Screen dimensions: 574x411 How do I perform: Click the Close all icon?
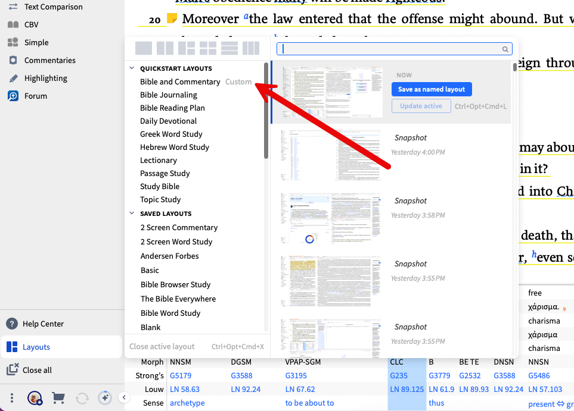click(x=13, y=369)
